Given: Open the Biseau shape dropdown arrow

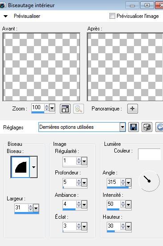Looking at the screenshot, I should (x=33, y=167).
